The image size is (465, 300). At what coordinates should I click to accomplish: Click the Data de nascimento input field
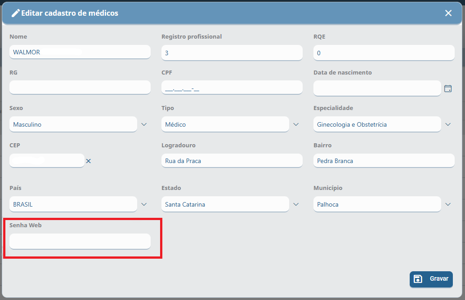click(x=377, y=88)
